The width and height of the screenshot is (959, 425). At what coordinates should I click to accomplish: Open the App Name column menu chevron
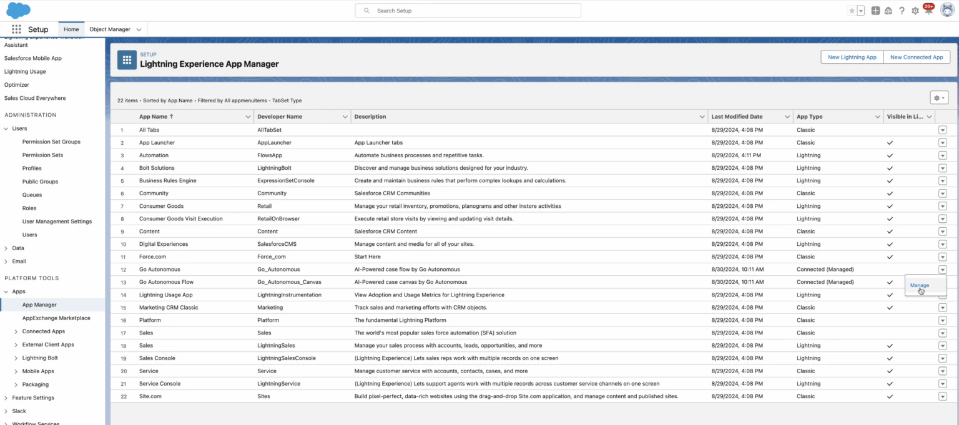pyautogui.click(x=248, y=117)
